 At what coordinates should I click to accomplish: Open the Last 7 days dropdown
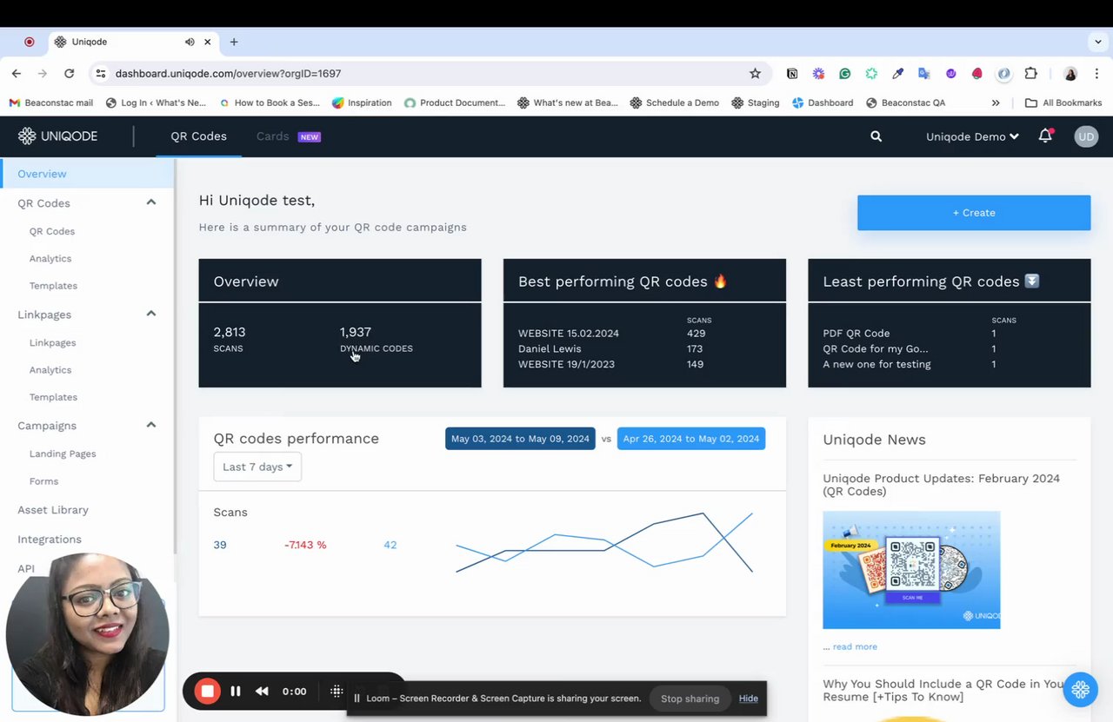point(257,467)
